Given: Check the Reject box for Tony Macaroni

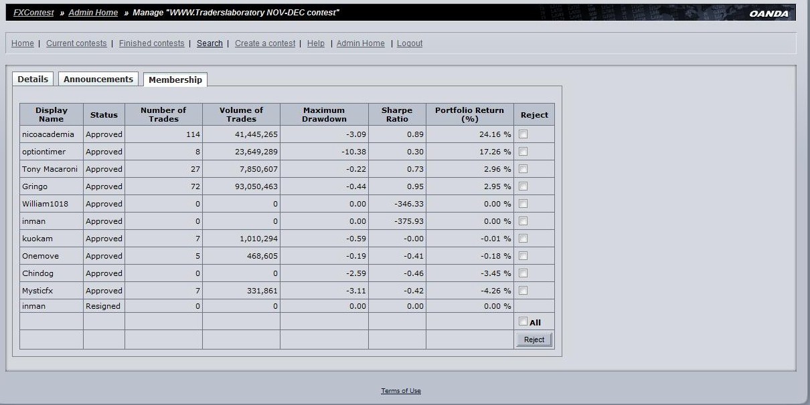Looking at the screenshot, I should [523, 168].
